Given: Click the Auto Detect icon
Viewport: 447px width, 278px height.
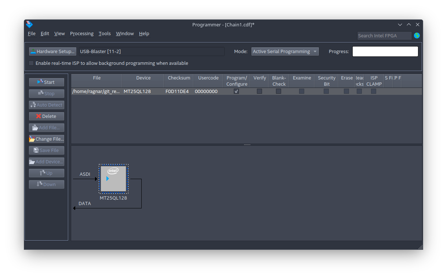Looking at the screenshot, I should [34, 105].
